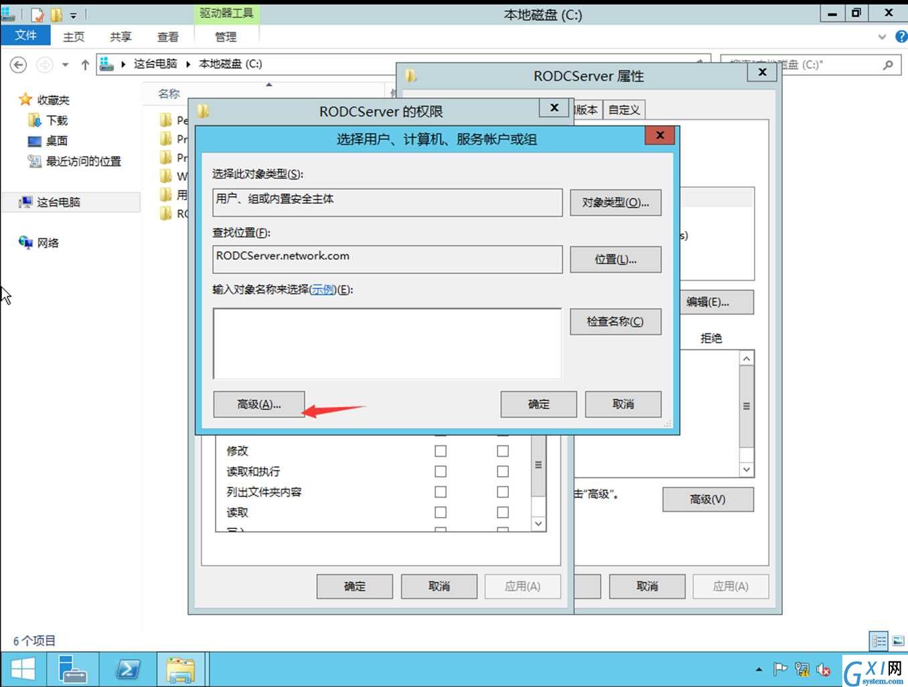Screen dimensions: 908x687
Task: Select 网络 in navigation pane
Action: [48, 243]
